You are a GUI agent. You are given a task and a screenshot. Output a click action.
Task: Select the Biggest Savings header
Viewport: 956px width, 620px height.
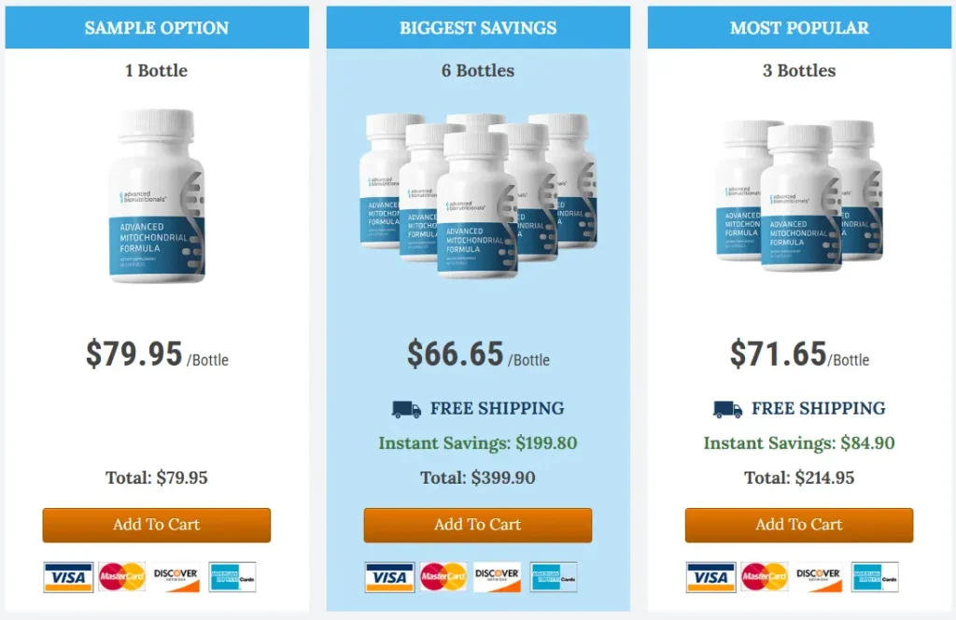tap(478, 28)
